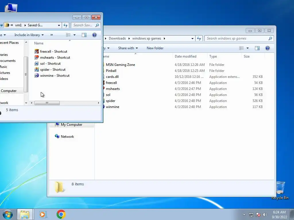Screen dimensions: 294x220
Task: Refresh the Saved Games folder address
Action: point(65,25)
